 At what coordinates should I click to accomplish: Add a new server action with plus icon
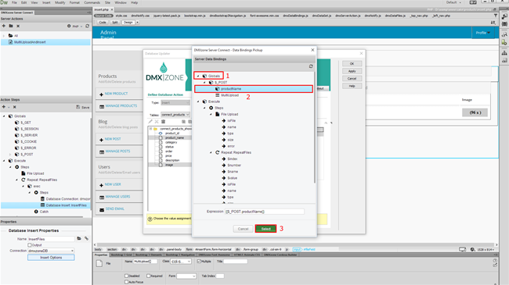(4, 26)
